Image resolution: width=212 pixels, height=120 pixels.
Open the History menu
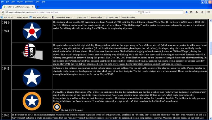tap(20, 2)
